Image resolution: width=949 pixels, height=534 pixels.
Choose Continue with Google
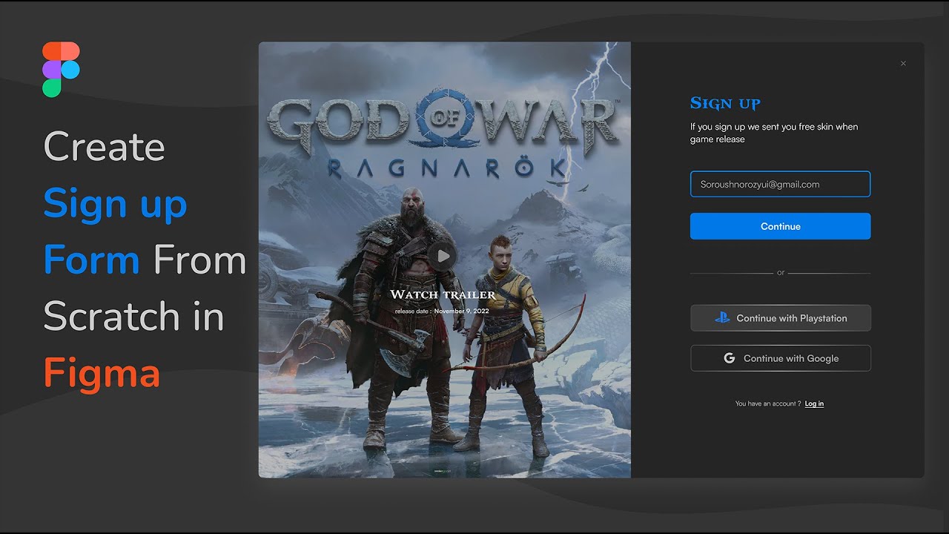(x=780, y=358)
